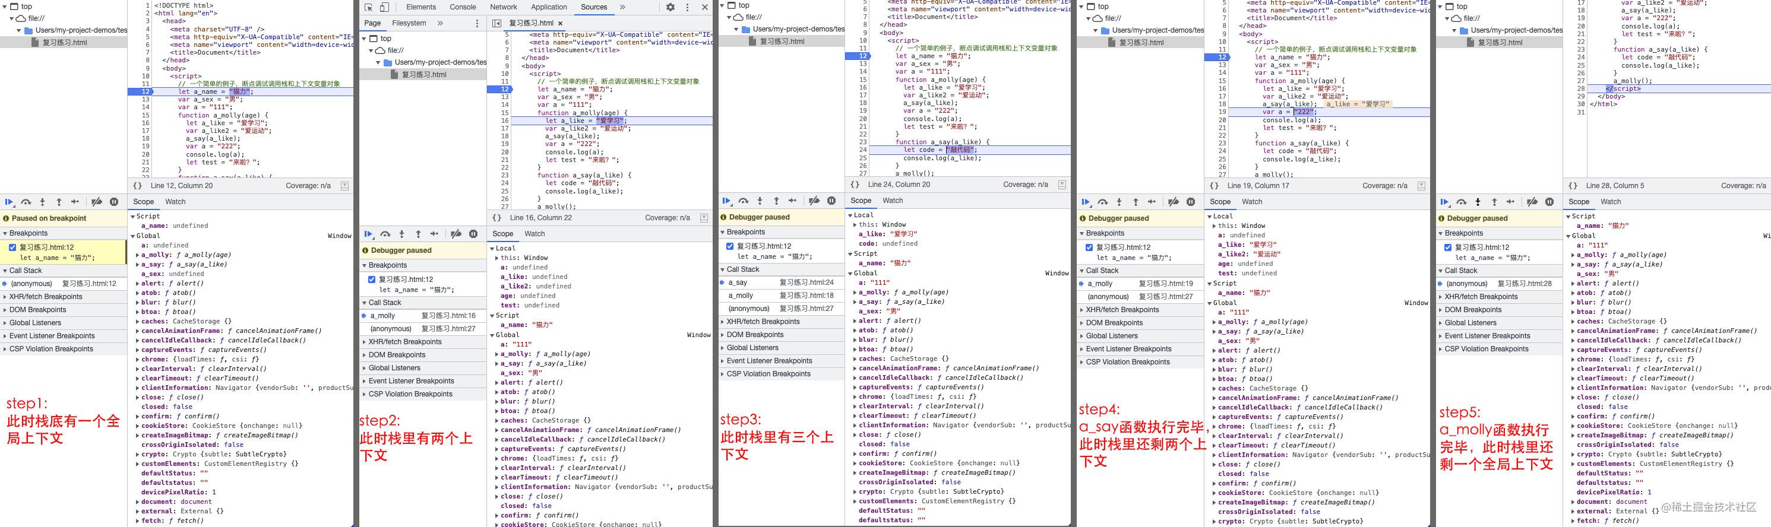Image resolution: width=1771 pixels, height=527 pixels.
Task: Switch to Watch tab in the Line 24, Column 20 window
Action: click(x=893, y=201)
